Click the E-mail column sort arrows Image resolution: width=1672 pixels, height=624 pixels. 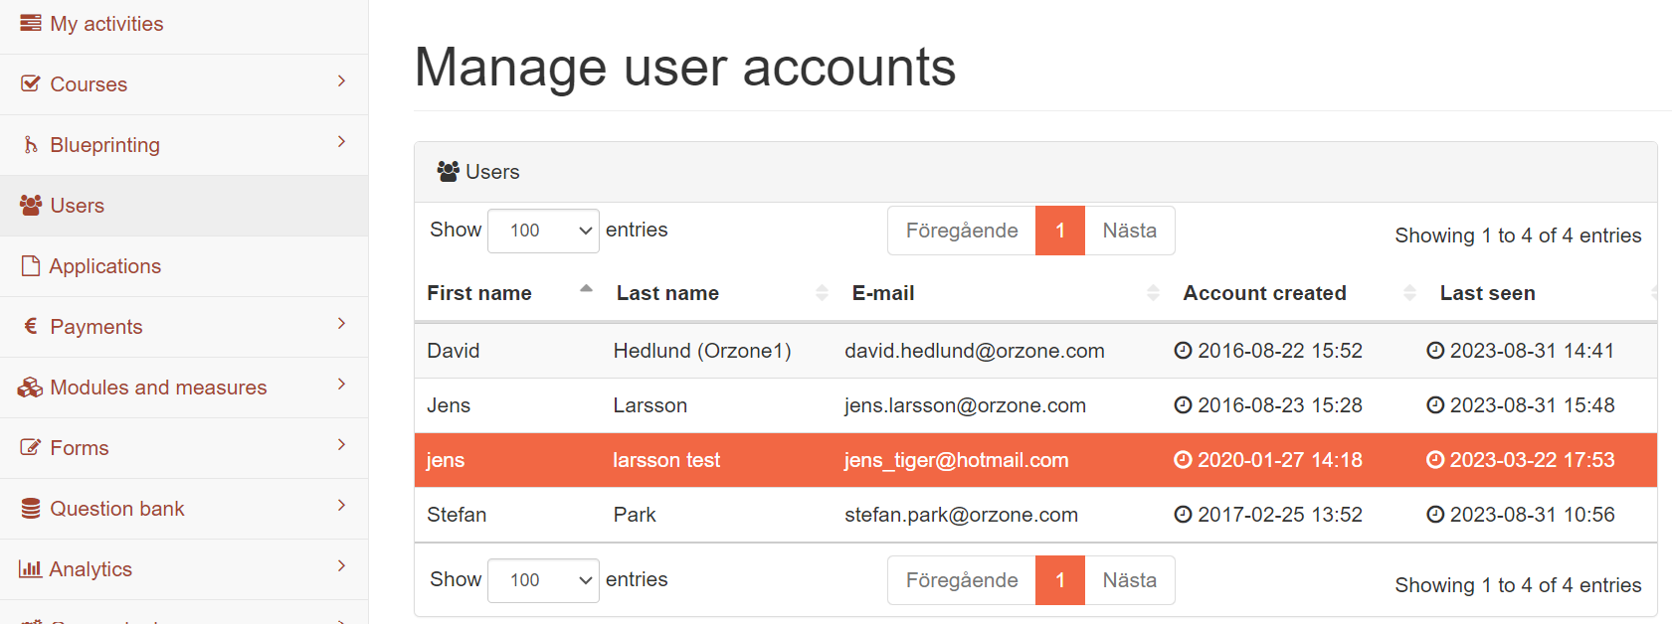[1153, 292]
